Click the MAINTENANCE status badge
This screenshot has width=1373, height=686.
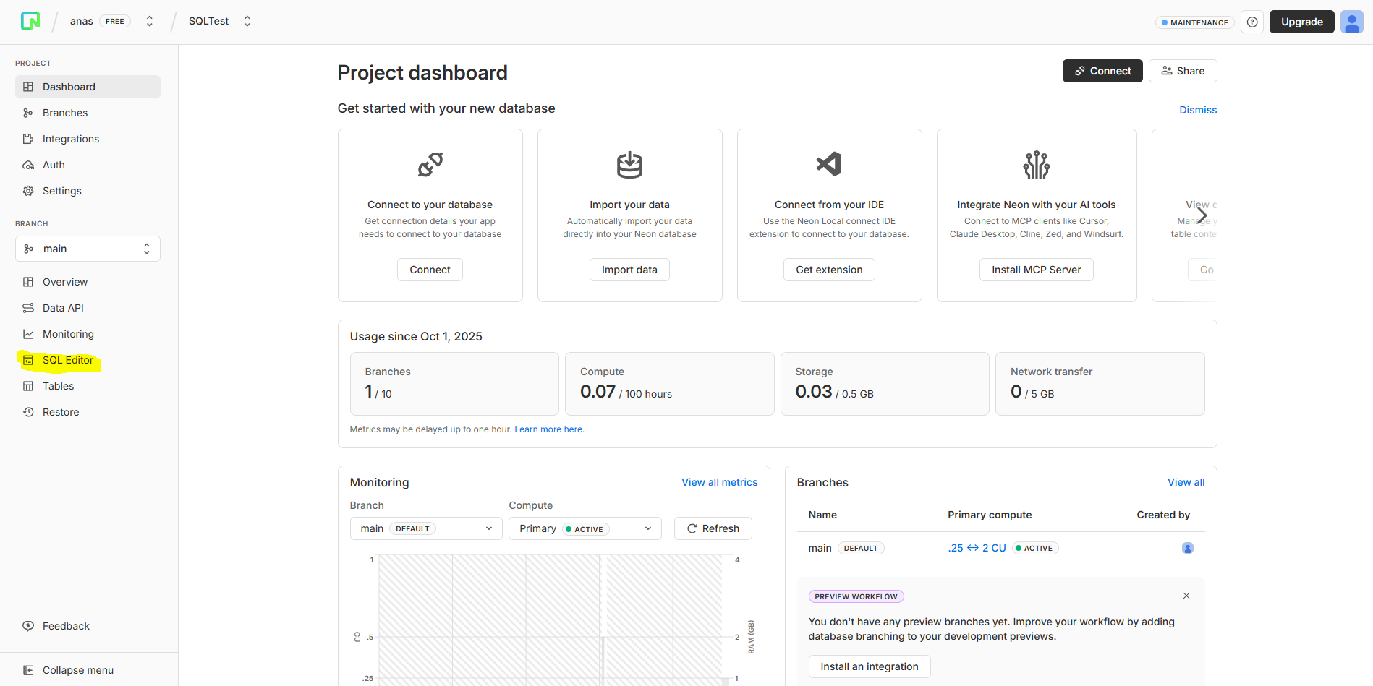pos(1195,22)
